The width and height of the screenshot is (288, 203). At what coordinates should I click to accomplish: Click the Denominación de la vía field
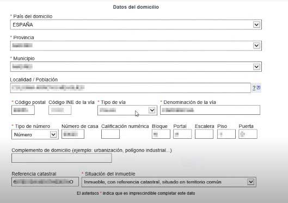point(210,110)
